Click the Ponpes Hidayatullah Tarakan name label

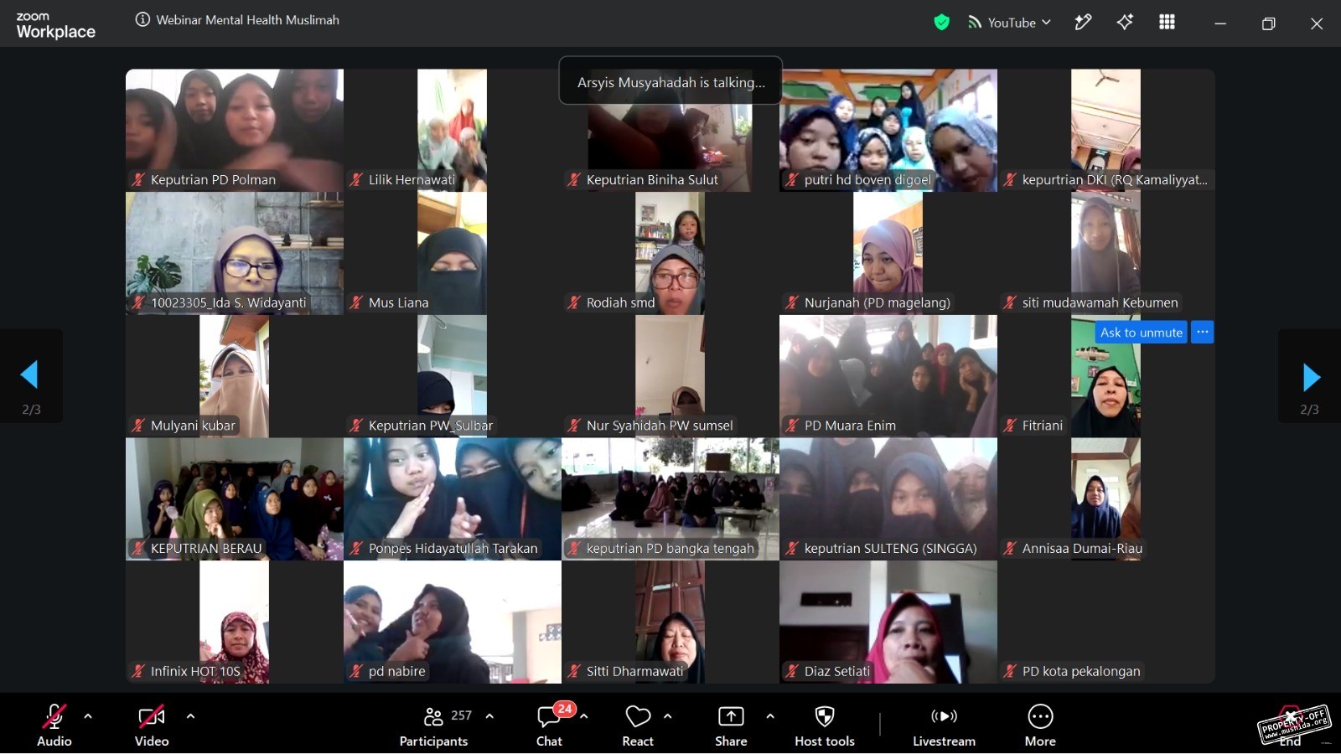click(x=453, y=549)
